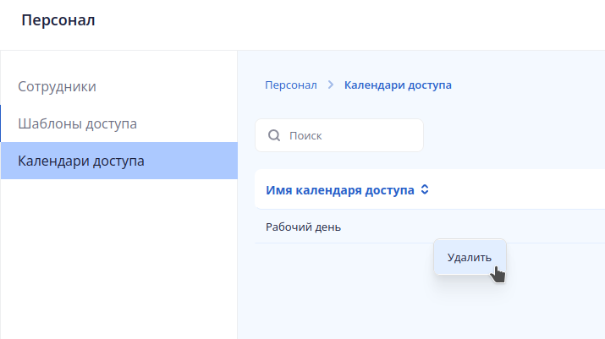This screenshot has width=605, height=339.
Task: Focus the Поиск search field
Action: (x=351, y=135)
